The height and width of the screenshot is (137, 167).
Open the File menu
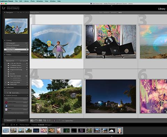[x=16, y=1]
